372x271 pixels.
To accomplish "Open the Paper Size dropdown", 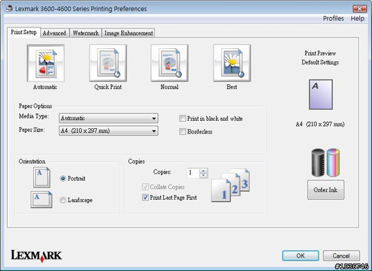I will point(109,131).
